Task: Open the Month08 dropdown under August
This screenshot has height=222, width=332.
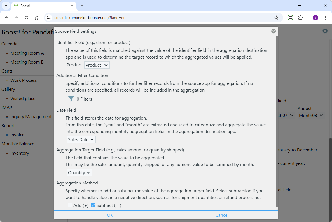Action: (x=311, y=115)
